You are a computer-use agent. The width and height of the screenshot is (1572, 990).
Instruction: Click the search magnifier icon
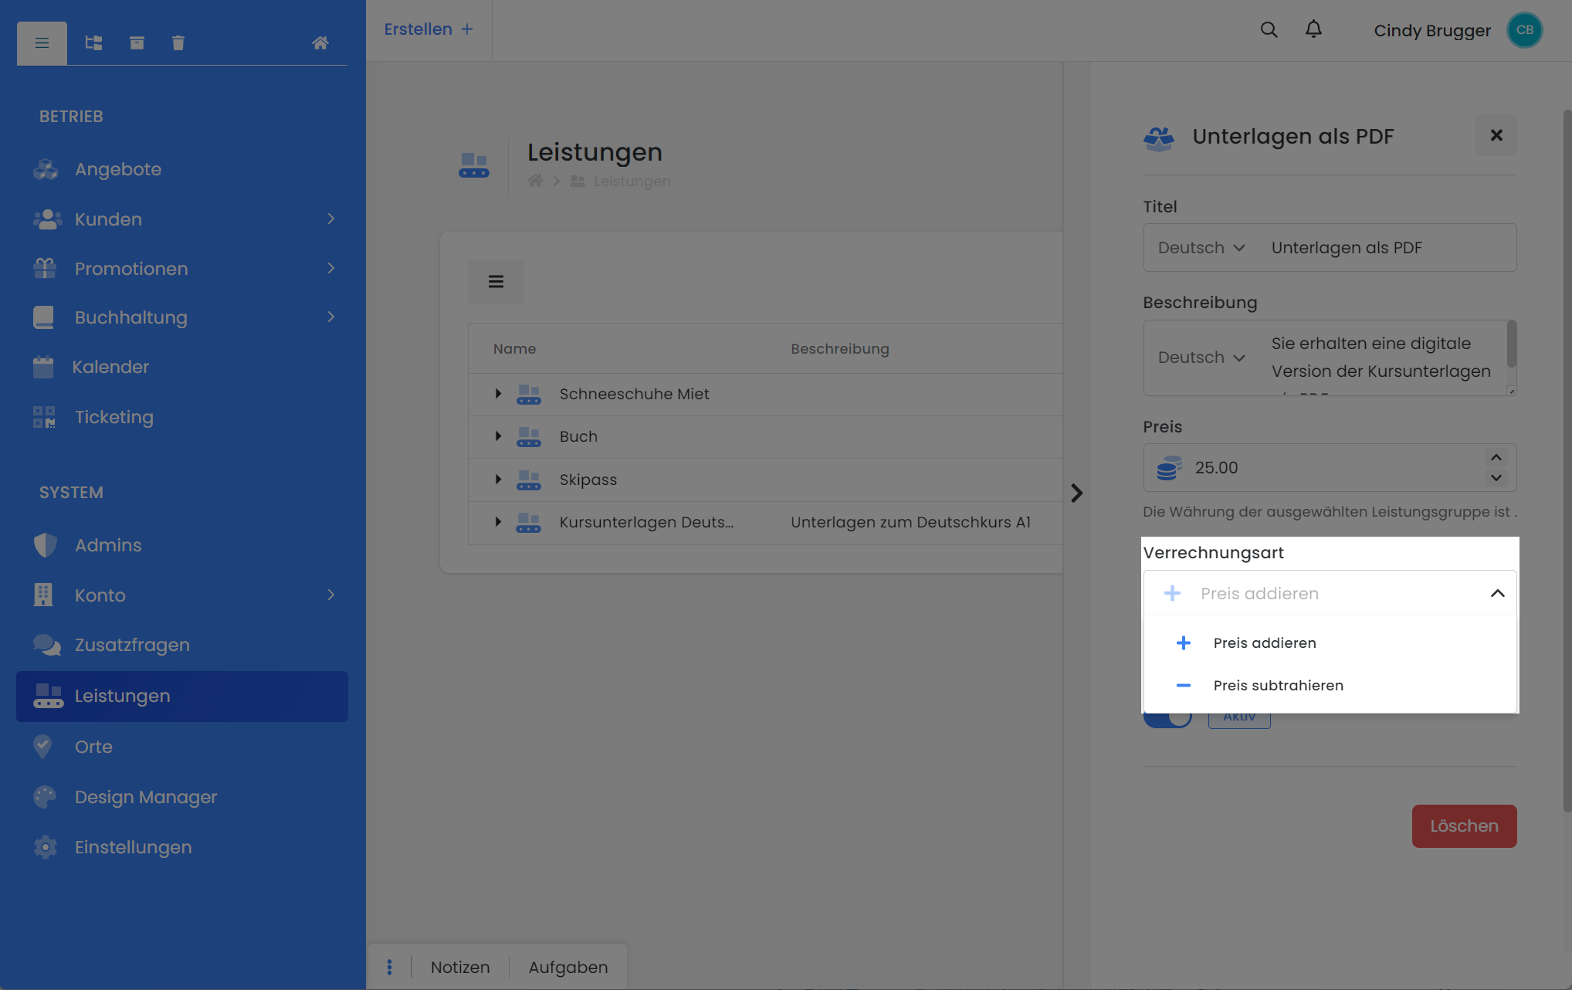1269,30
